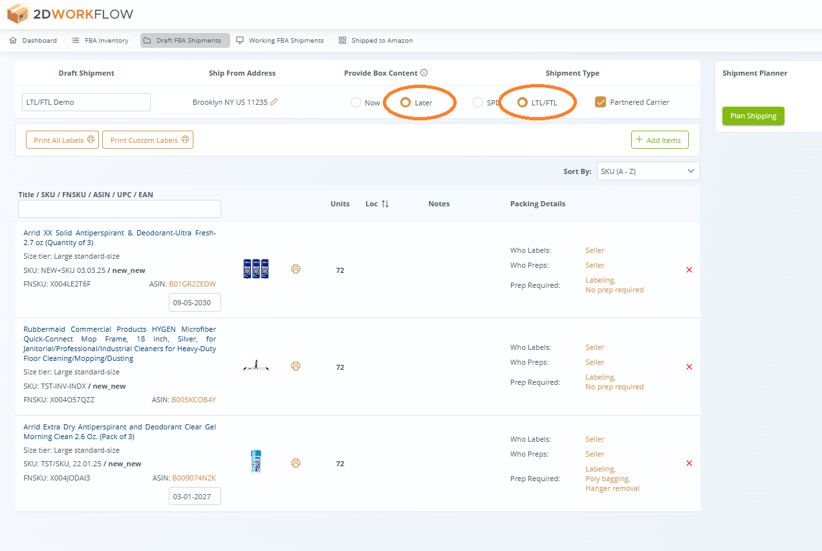Uncheck the Partnered Carrier checkbox

(600, 102)
